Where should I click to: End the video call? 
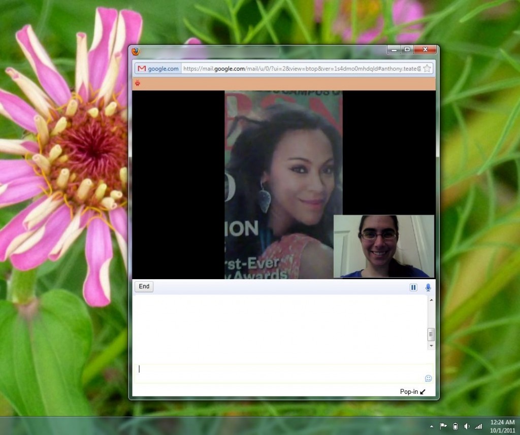(x=144, y=287)
